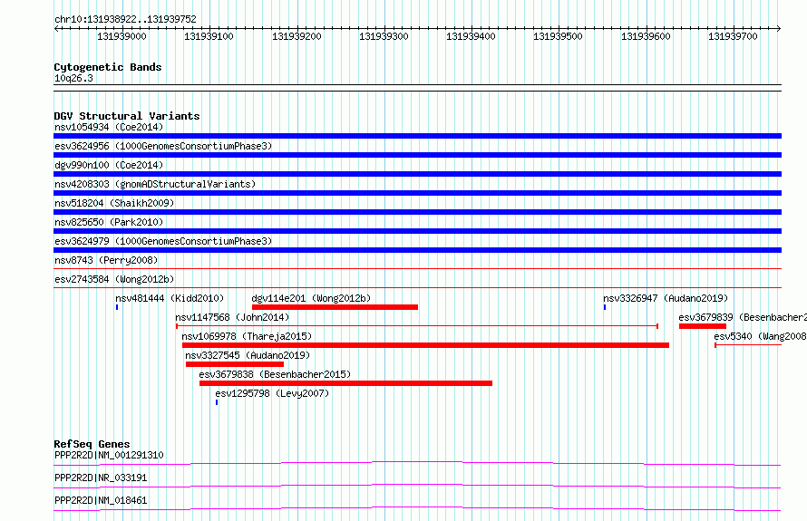
Task: Click the chr10:131938922..131939752 region label
Action: (x=125, y=19)
